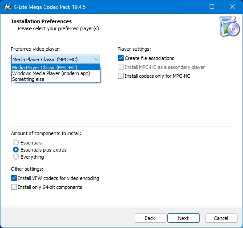Check Install only 64-bit components
Viewport: 243px width, 228px height.
point(14,187)
